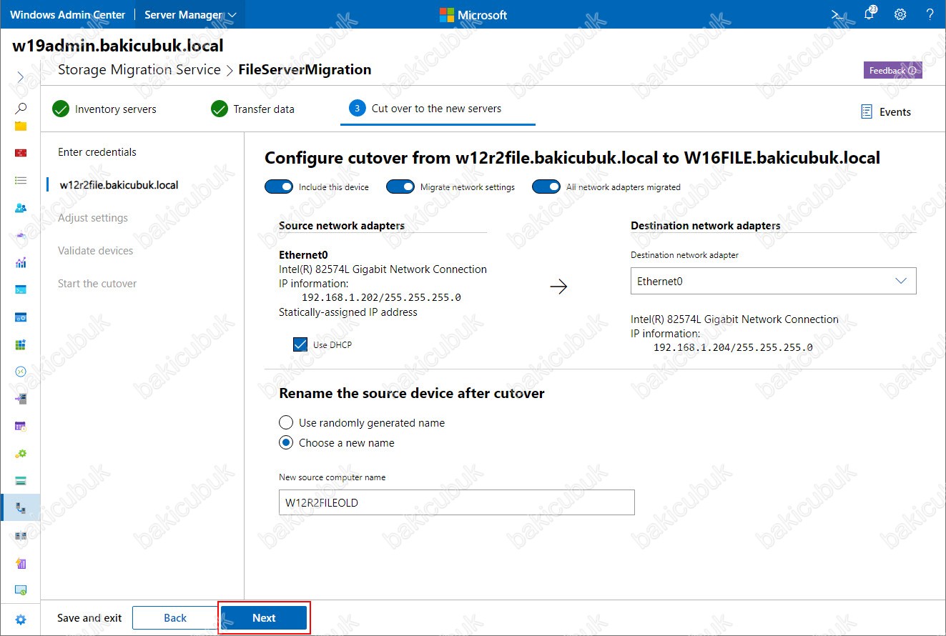Screen dimensions: 946x636
Task: Click inside the New source computer name field
Action: [x=456, y=502]
